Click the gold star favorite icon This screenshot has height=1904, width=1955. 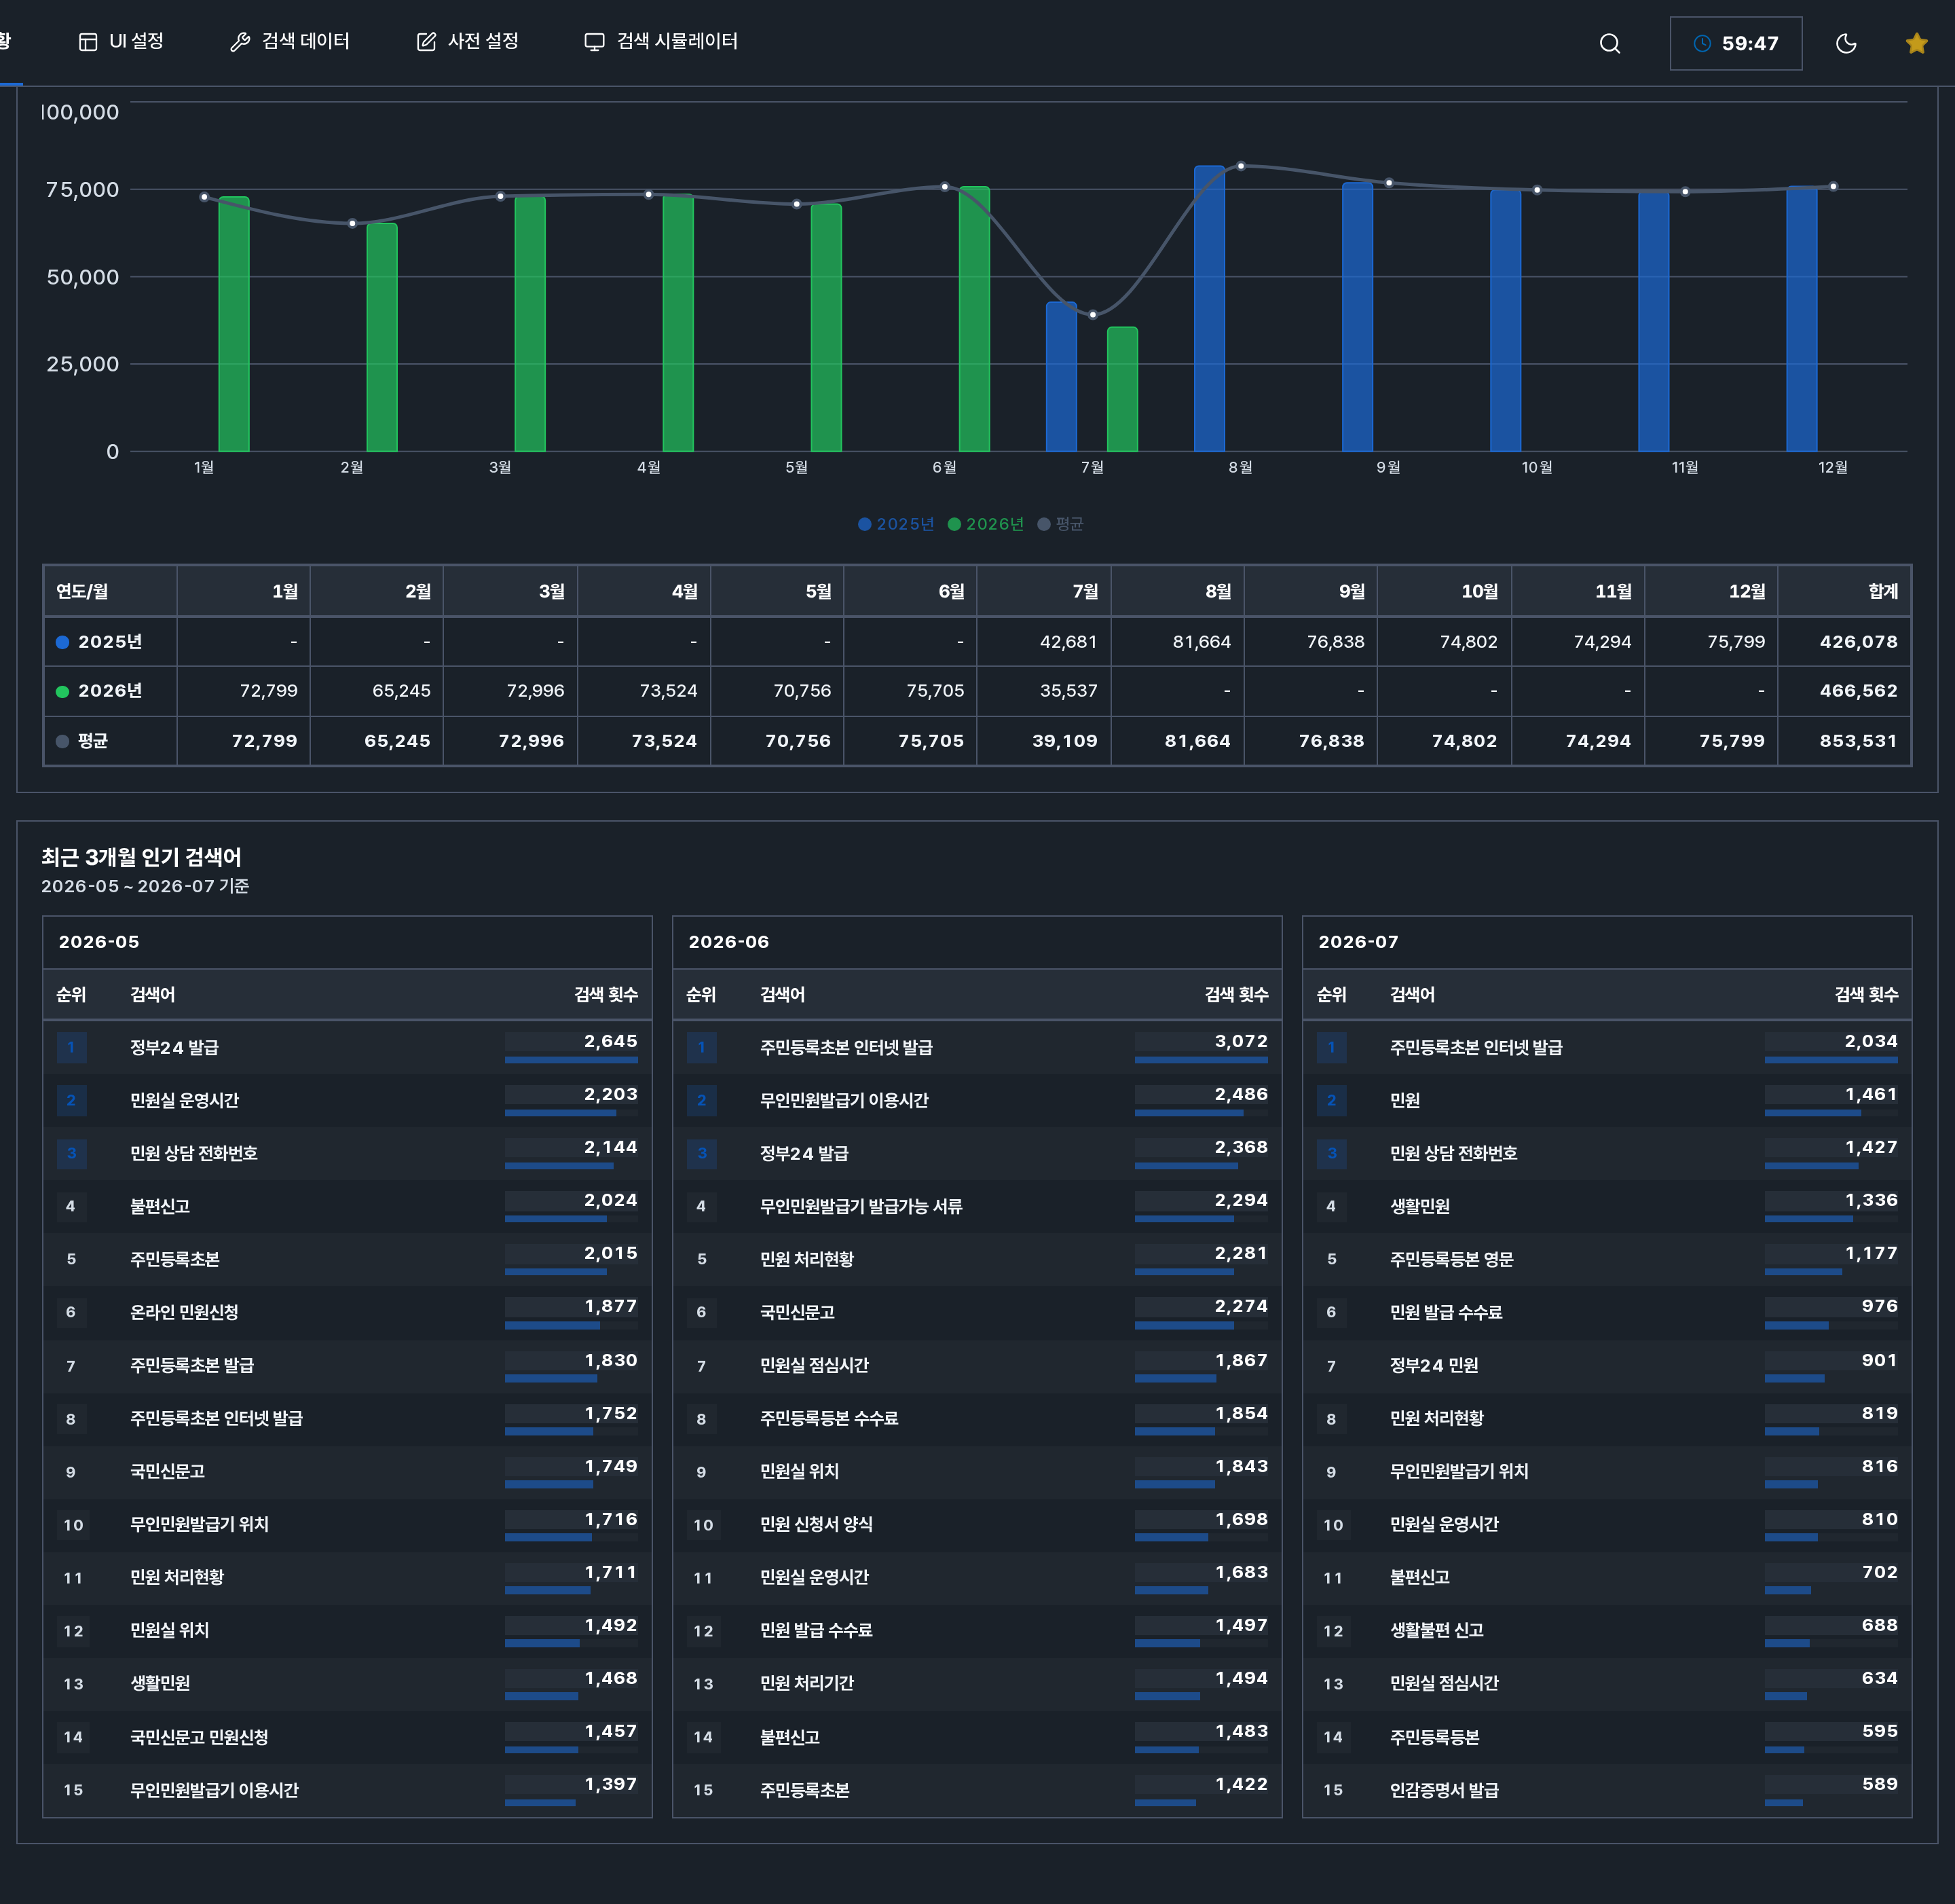coord(1916,43)
